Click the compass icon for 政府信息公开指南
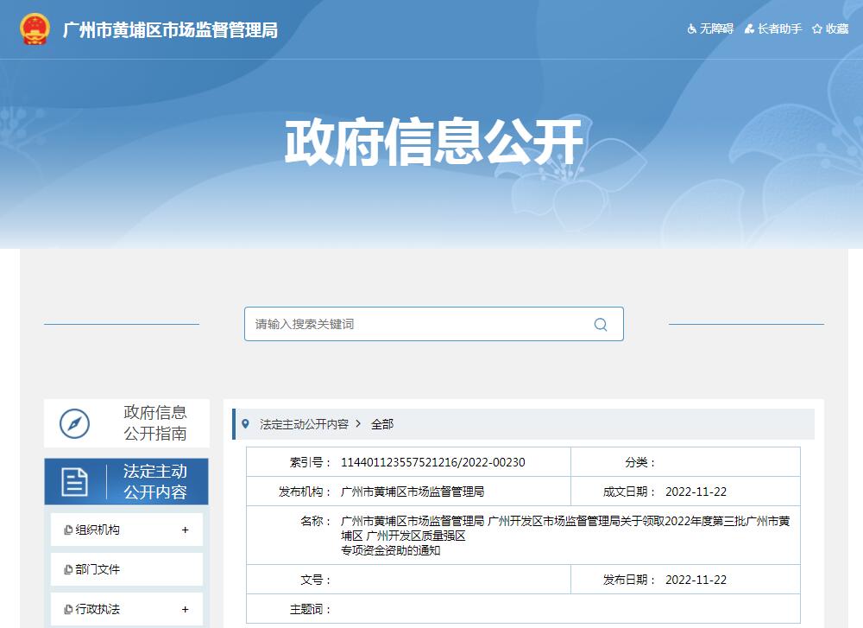This screenshot has height=628, width=863. coord(74,423)
